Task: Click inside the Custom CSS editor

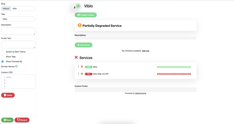Action: (x=18, y=81)
